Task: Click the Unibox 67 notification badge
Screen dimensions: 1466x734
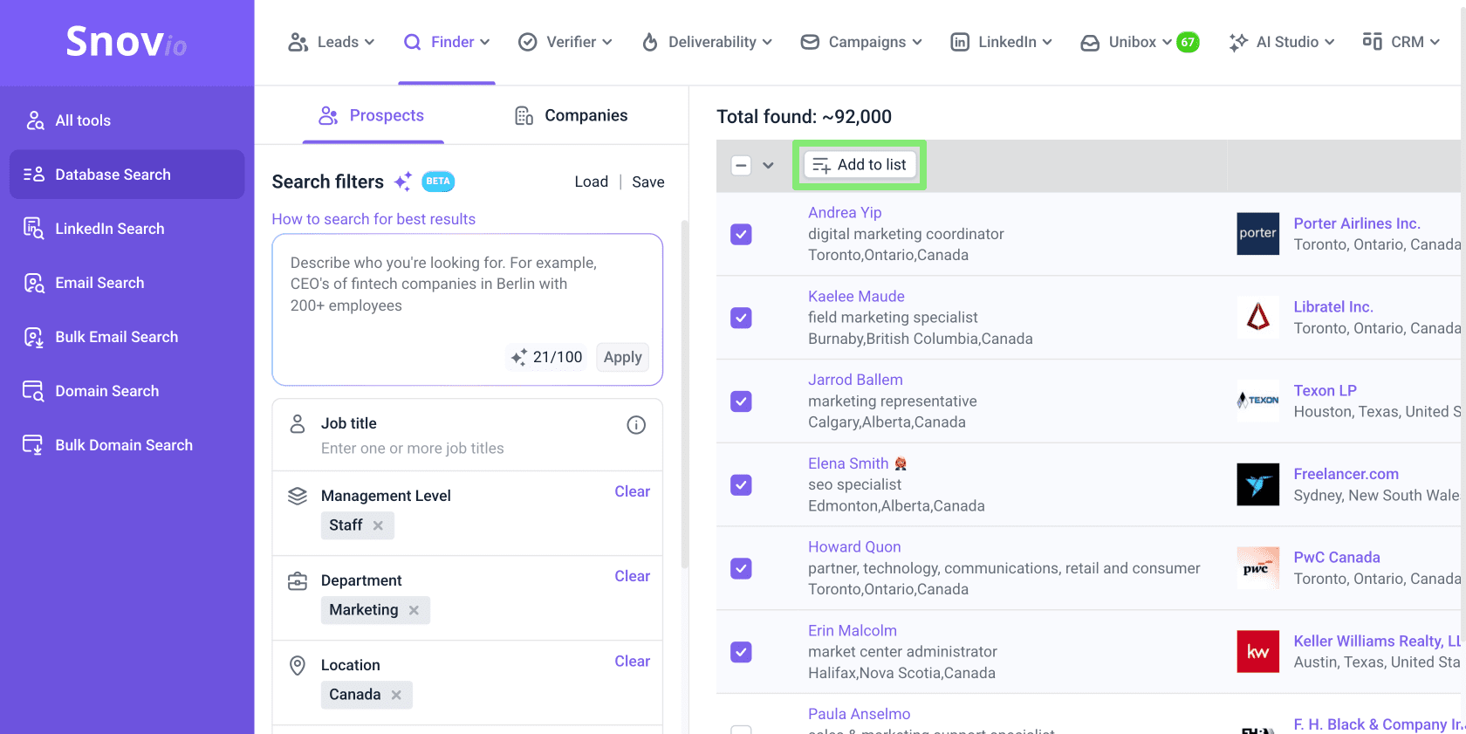Action: click(x=1188, y=42)
